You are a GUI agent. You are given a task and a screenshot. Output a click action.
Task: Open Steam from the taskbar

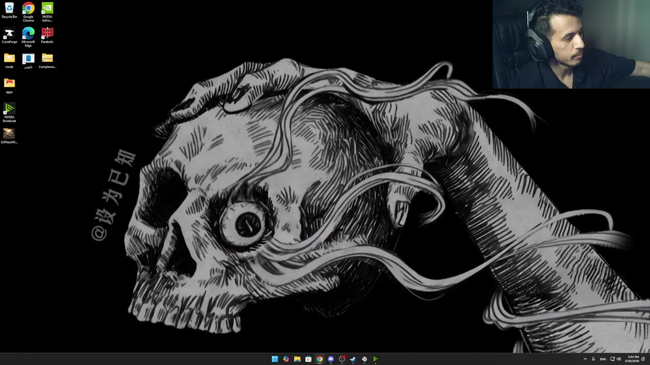[x=353, y=359]
